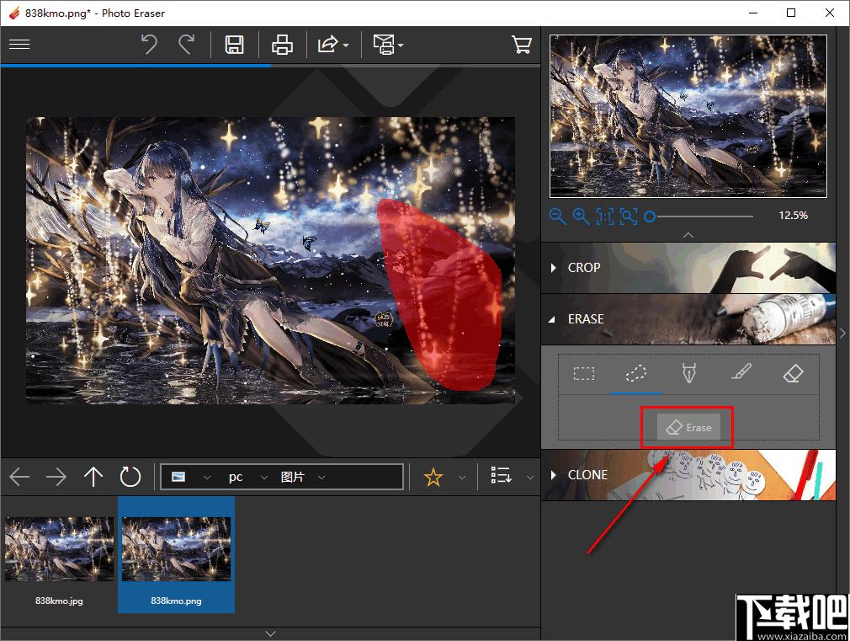Click the navigator preview image
This screenshot has width=850, height=641.
click(688, 116)
